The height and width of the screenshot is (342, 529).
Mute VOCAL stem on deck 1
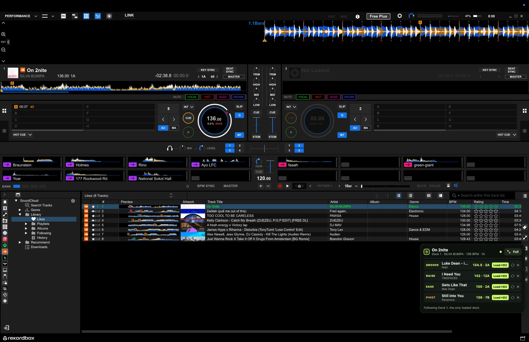point(192,97)
